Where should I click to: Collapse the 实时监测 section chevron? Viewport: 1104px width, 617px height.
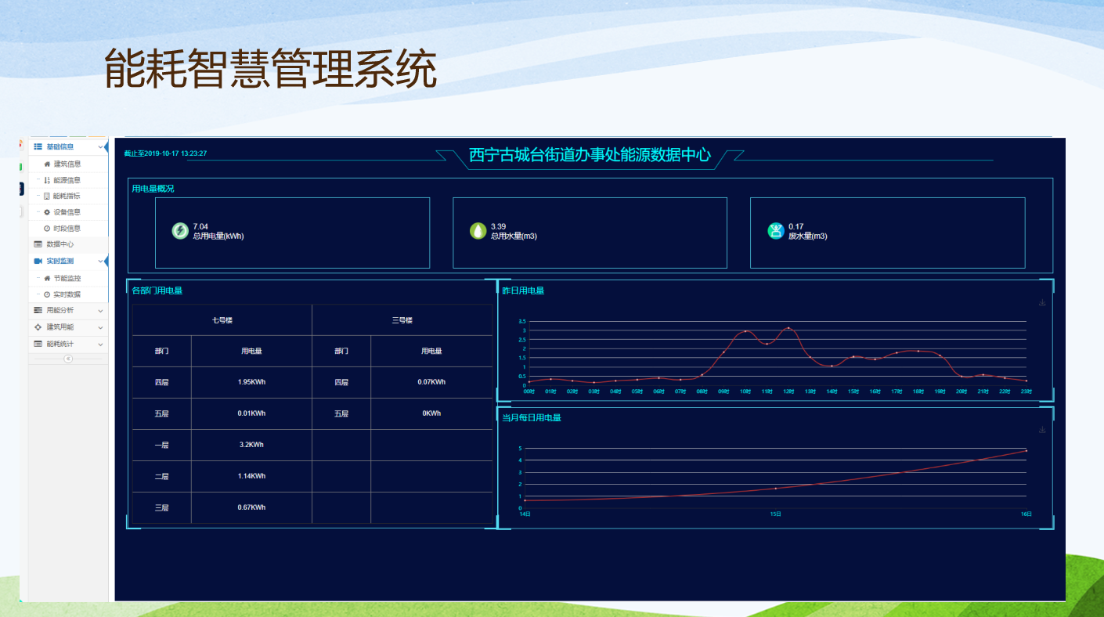100,262
